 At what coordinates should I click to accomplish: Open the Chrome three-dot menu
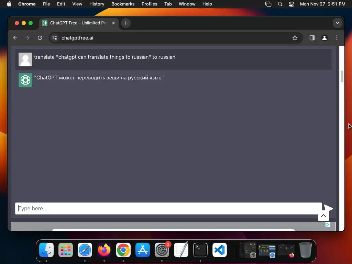pos(337,38)
